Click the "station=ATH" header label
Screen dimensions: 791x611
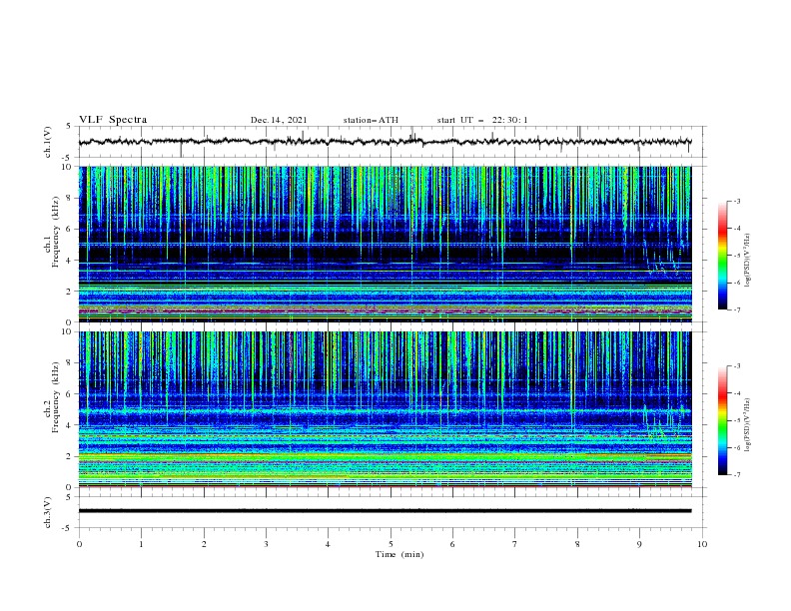371,120
